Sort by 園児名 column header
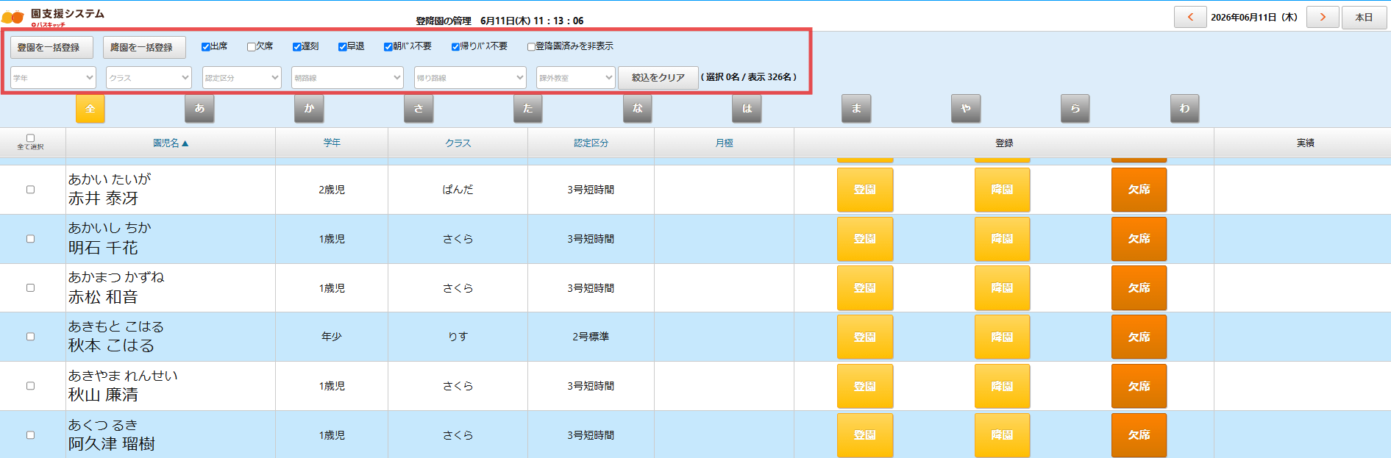Image resolution: width=1391 pixels, height=458 pixels. coord(171,143)
